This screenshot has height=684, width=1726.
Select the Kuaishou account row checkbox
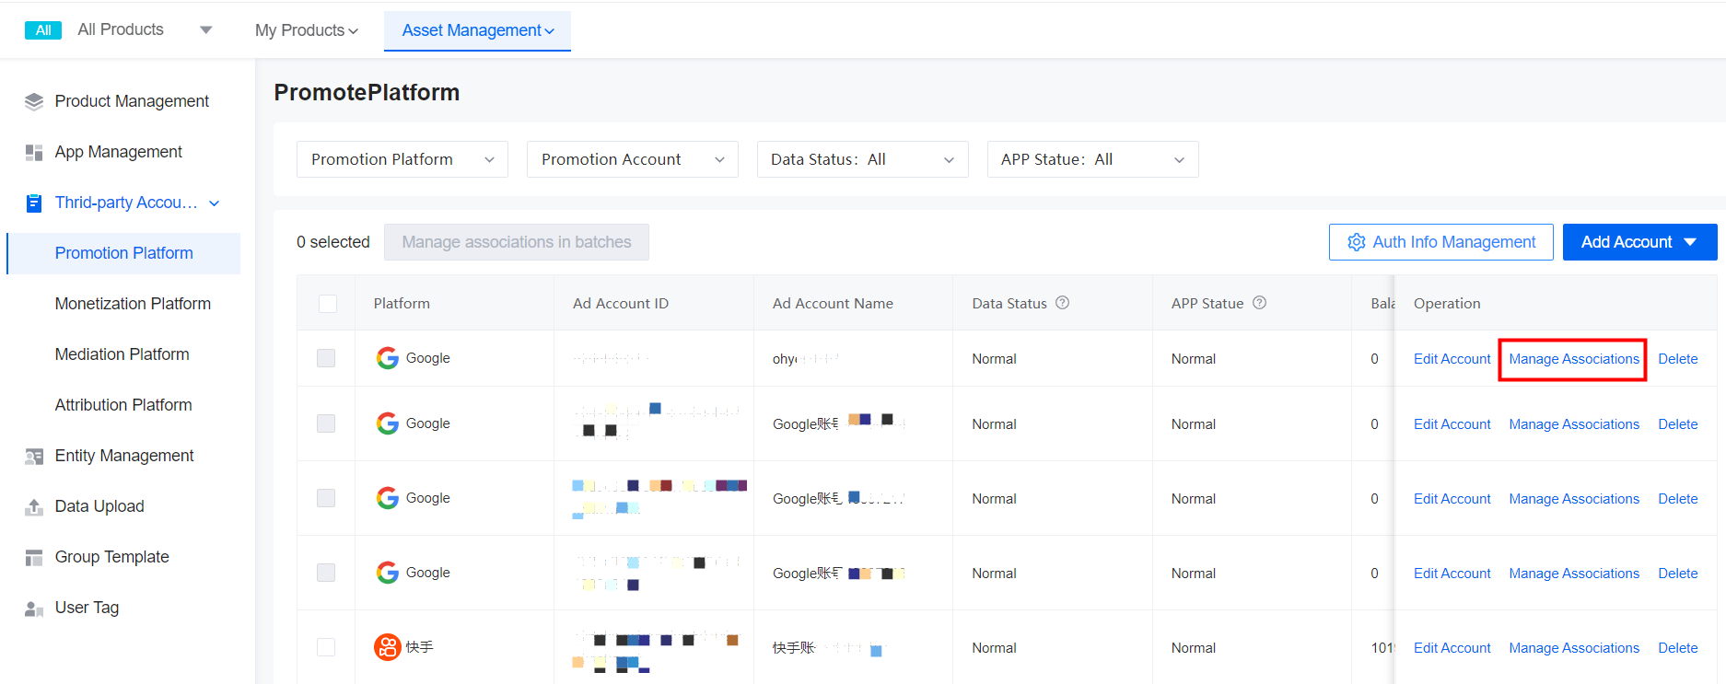pos(326,647)
